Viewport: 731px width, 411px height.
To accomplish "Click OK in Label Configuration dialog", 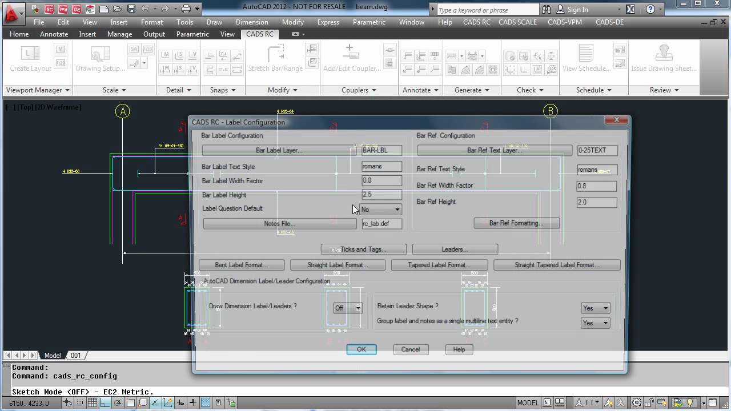I will 362,349.
